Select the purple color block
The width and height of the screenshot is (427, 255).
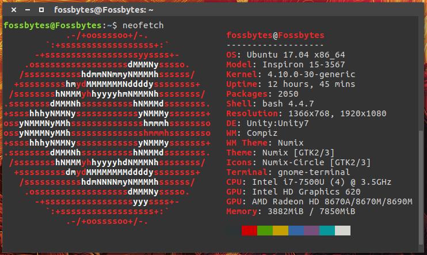pos(311,230)
